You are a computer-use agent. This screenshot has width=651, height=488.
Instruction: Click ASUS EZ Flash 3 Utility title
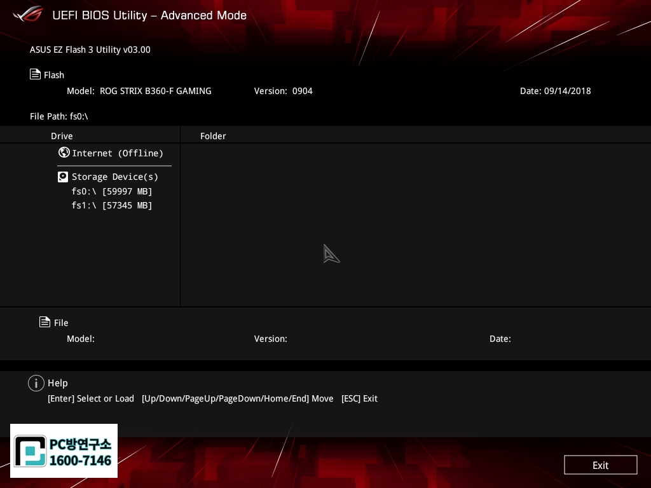click(90, 50)
